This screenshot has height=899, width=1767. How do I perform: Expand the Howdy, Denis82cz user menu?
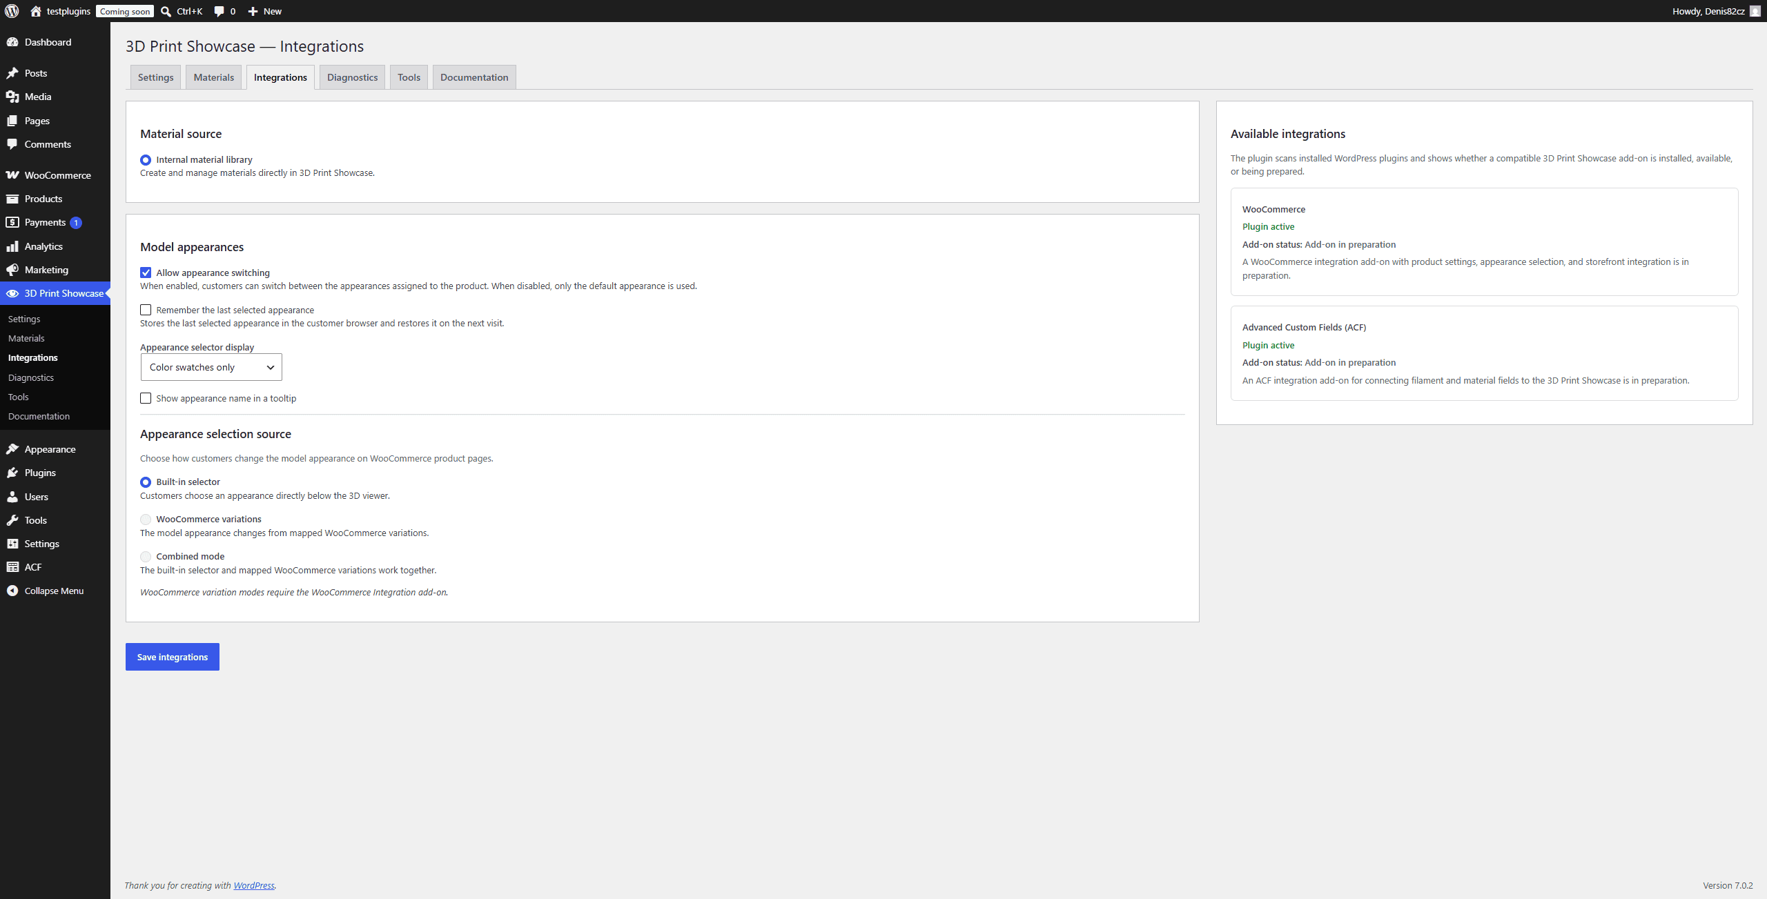pos(1716,11)
